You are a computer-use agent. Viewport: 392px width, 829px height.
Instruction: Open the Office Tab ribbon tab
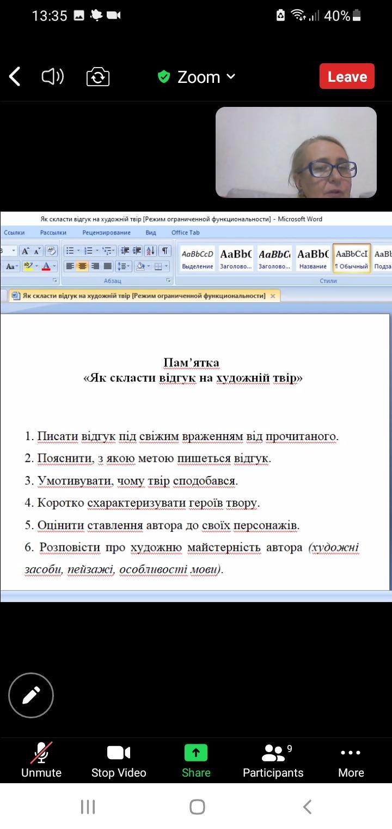pos(186,232)
